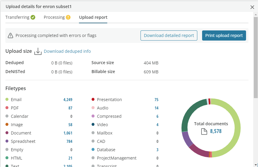Open the PDF count 87
This screenshot has width=258, height=167.
tap(70, 108)
